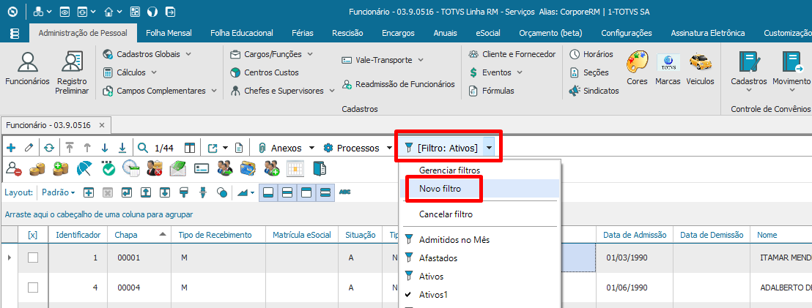Open Readmissão de Funcionários
This screenshot has width=812, height=308.
398,84
